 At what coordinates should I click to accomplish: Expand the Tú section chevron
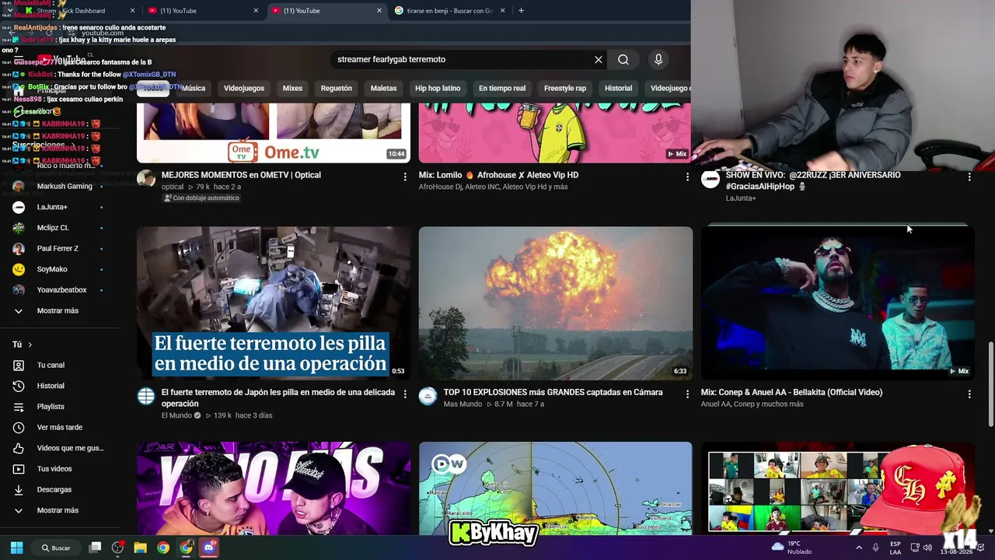pos(30,345)
